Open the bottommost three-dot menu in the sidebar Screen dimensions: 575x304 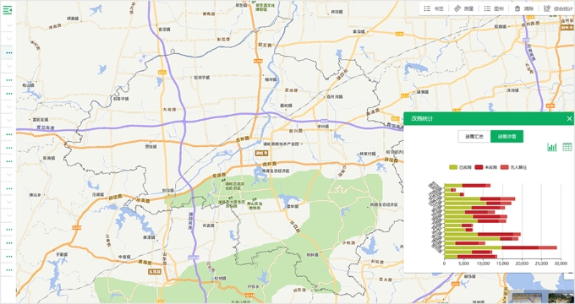coord(9,270)
